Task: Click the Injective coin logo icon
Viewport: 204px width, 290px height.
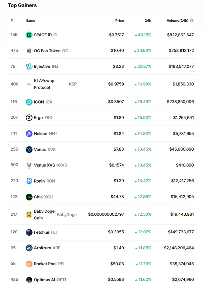Action: 29,66
